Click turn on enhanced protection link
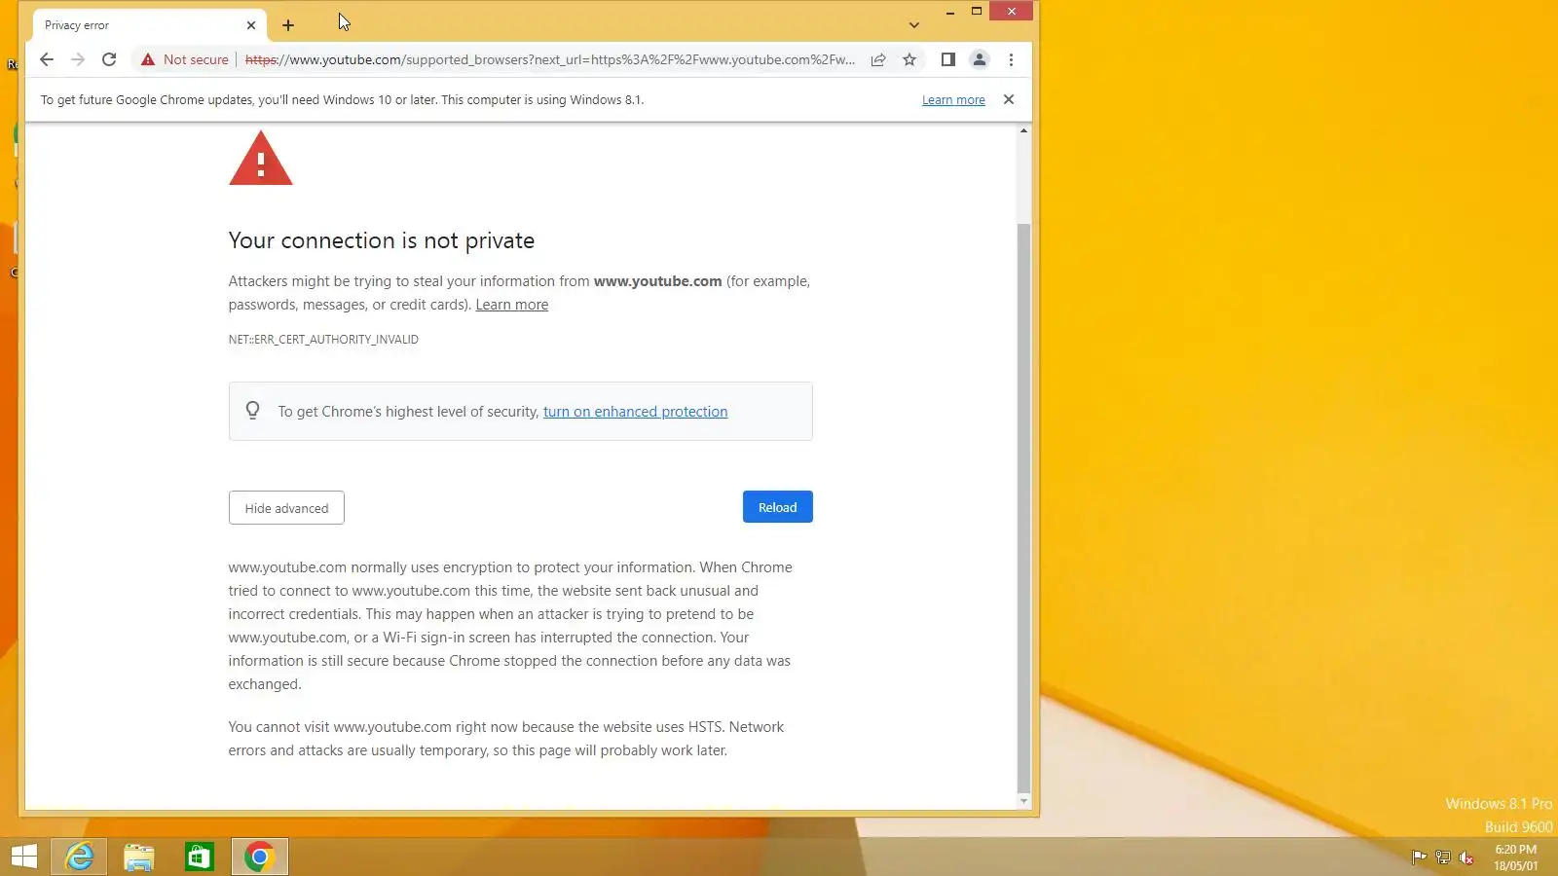The width and height of the screenshot is (1558, 876). pos(635,412)
